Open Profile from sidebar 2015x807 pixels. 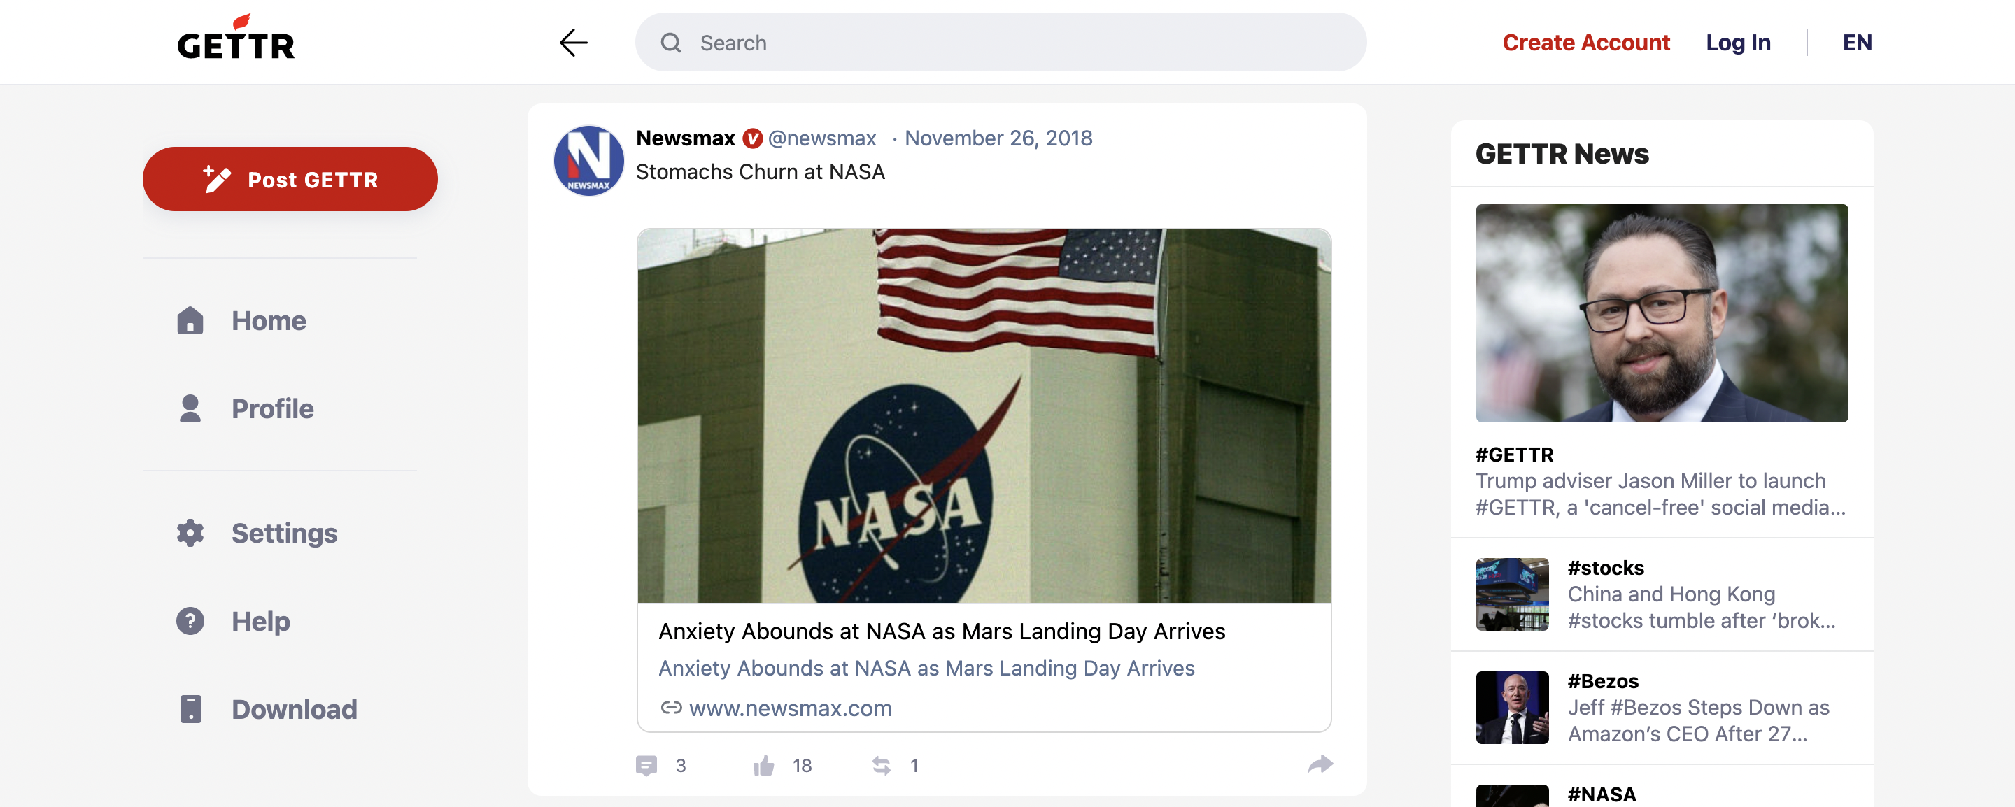245,408
